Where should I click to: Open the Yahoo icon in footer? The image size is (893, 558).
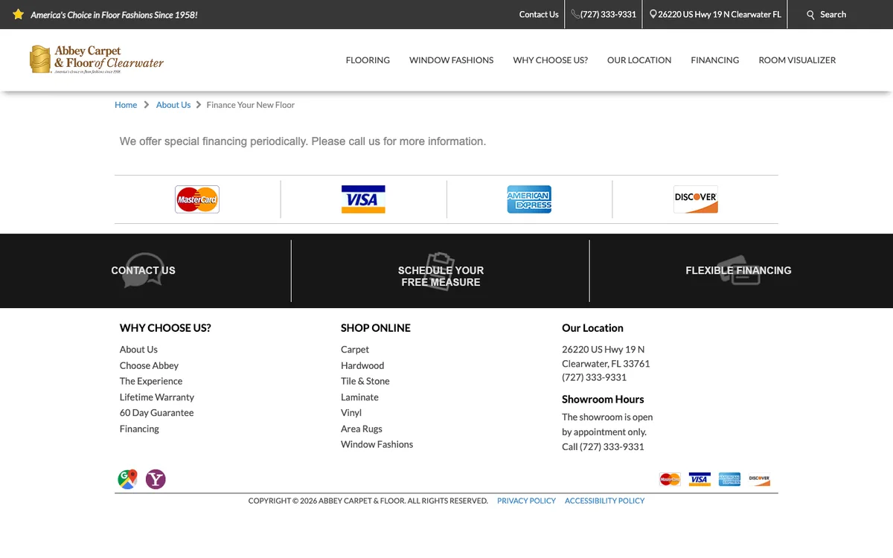156,479
